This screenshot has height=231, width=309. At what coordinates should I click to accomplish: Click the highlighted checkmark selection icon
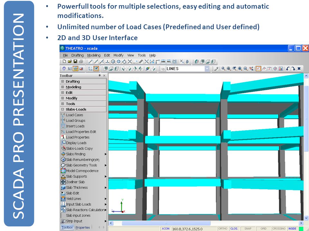258,69
